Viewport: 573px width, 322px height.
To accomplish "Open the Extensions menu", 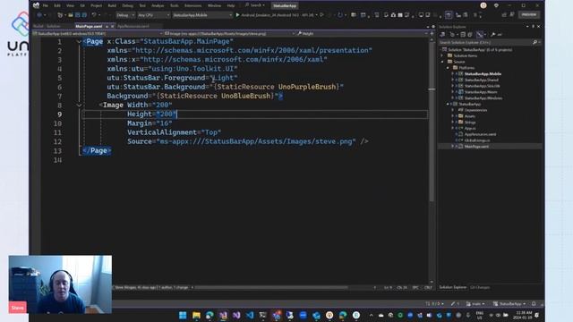I will click(x=192, y=6).
